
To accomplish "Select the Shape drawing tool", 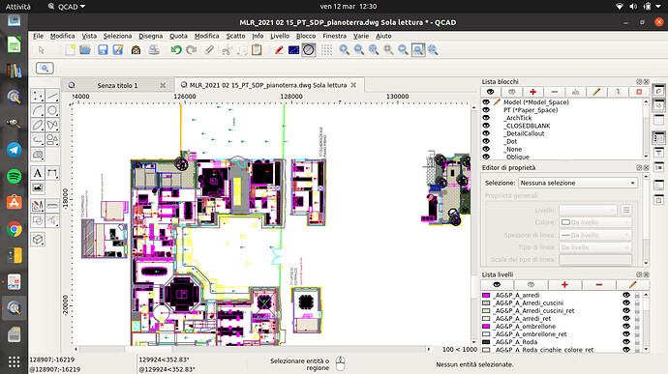I will pos(52,139).
